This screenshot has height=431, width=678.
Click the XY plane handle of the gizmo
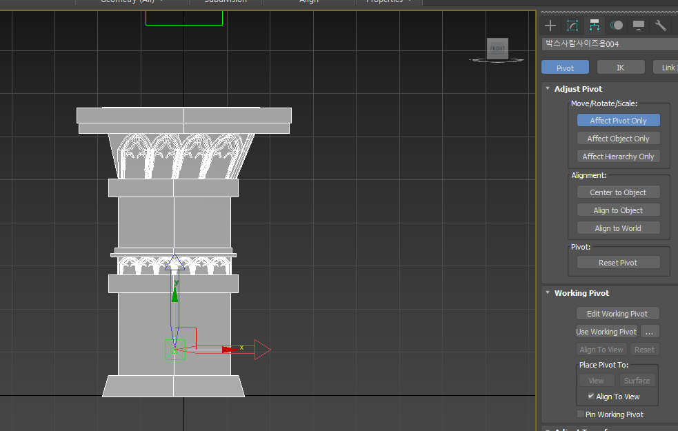[186, 338]
